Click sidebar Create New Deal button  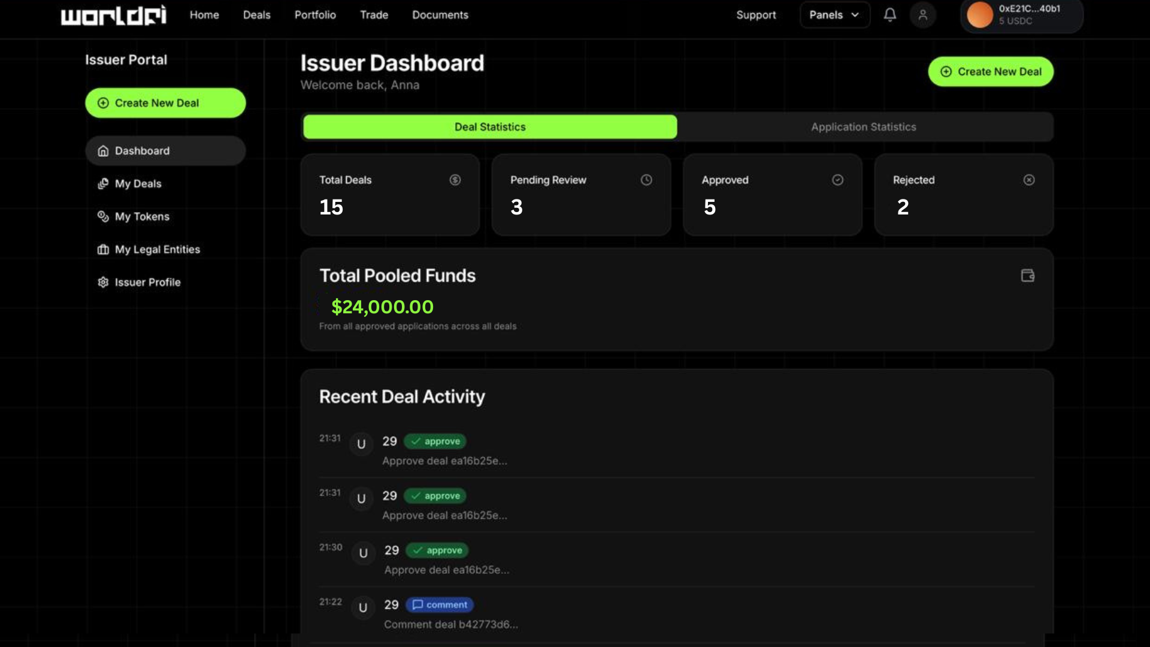165,103
